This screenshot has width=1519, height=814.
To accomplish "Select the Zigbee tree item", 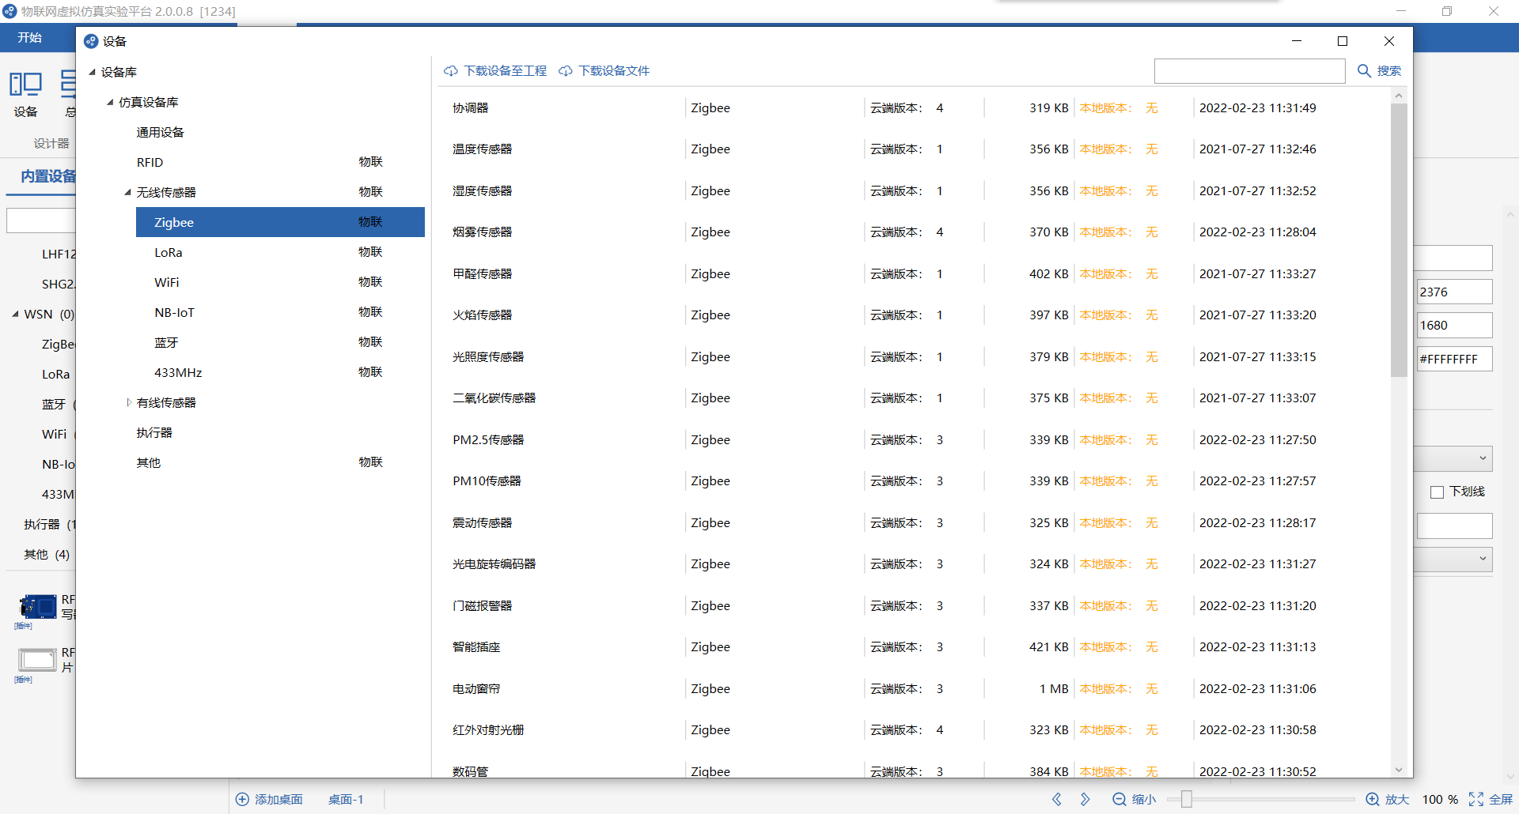I will tap(280, 222).
